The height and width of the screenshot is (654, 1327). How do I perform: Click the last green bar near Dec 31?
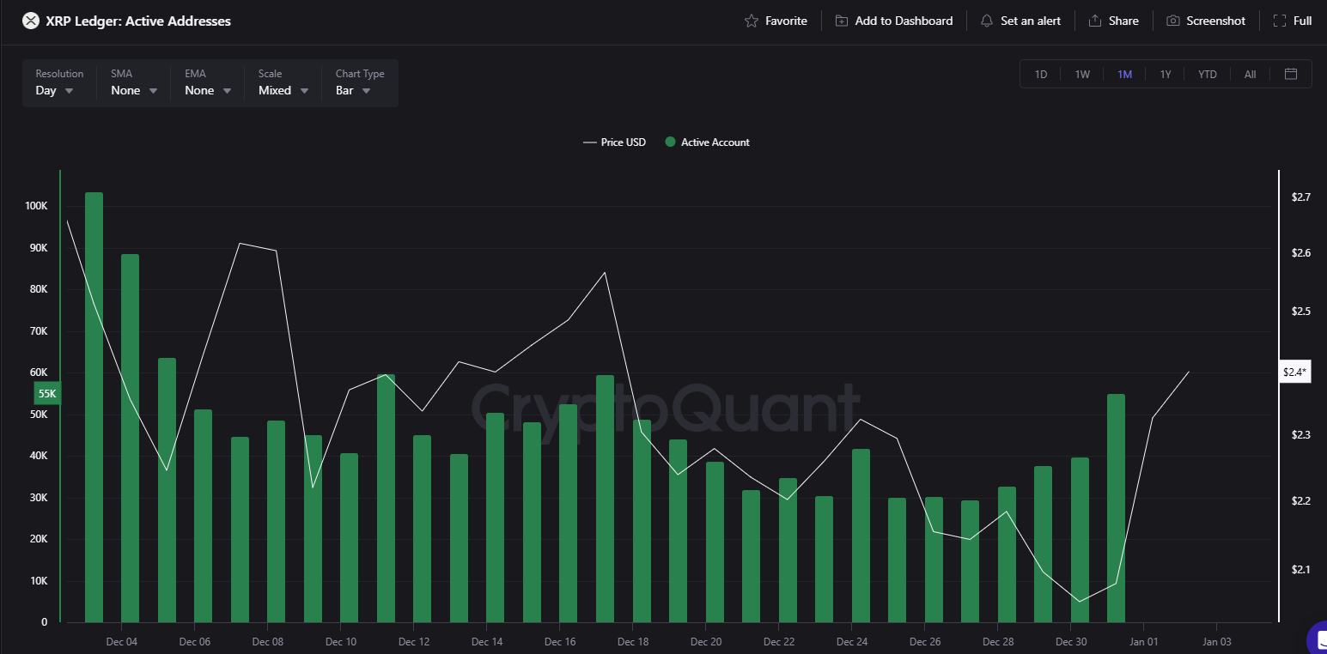tap(1116, 508)
